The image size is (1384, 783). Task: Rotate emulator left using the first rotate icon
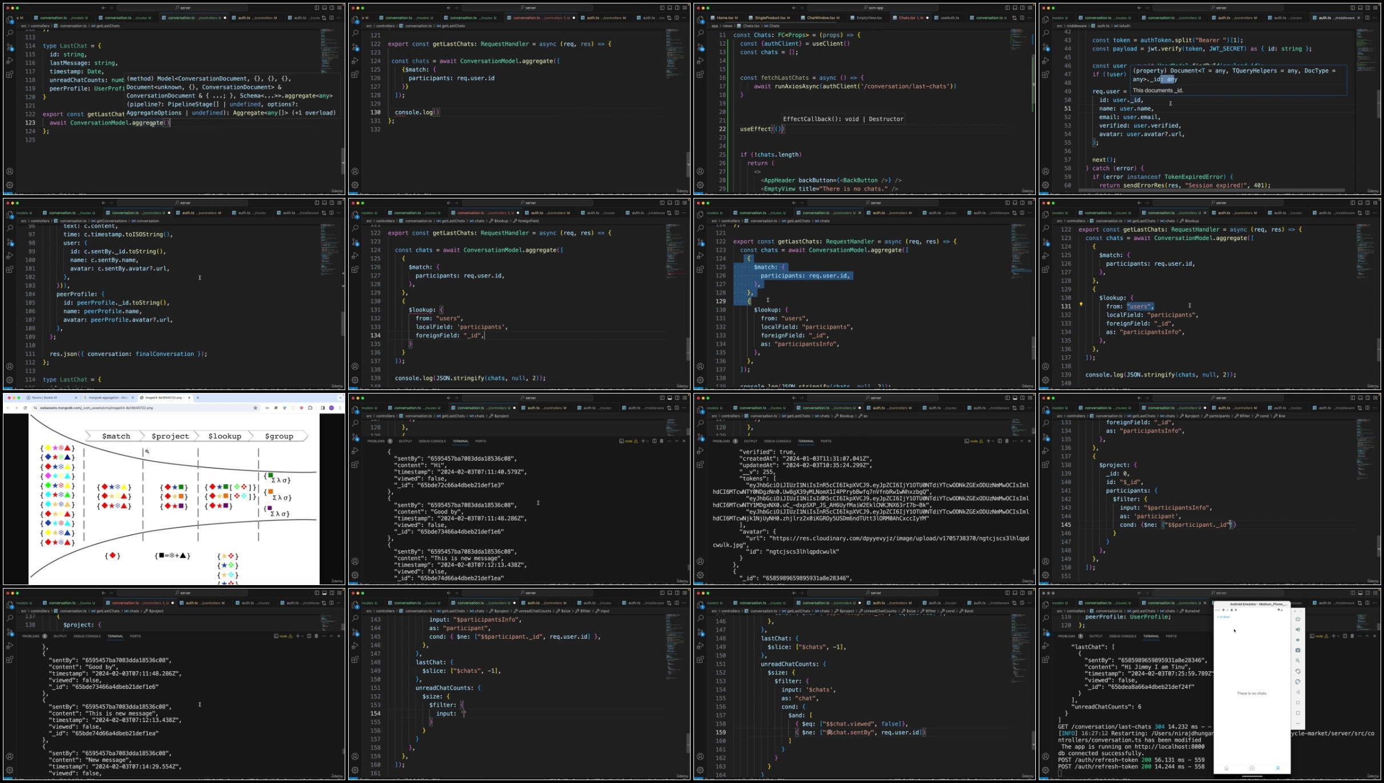[1298, 671]
